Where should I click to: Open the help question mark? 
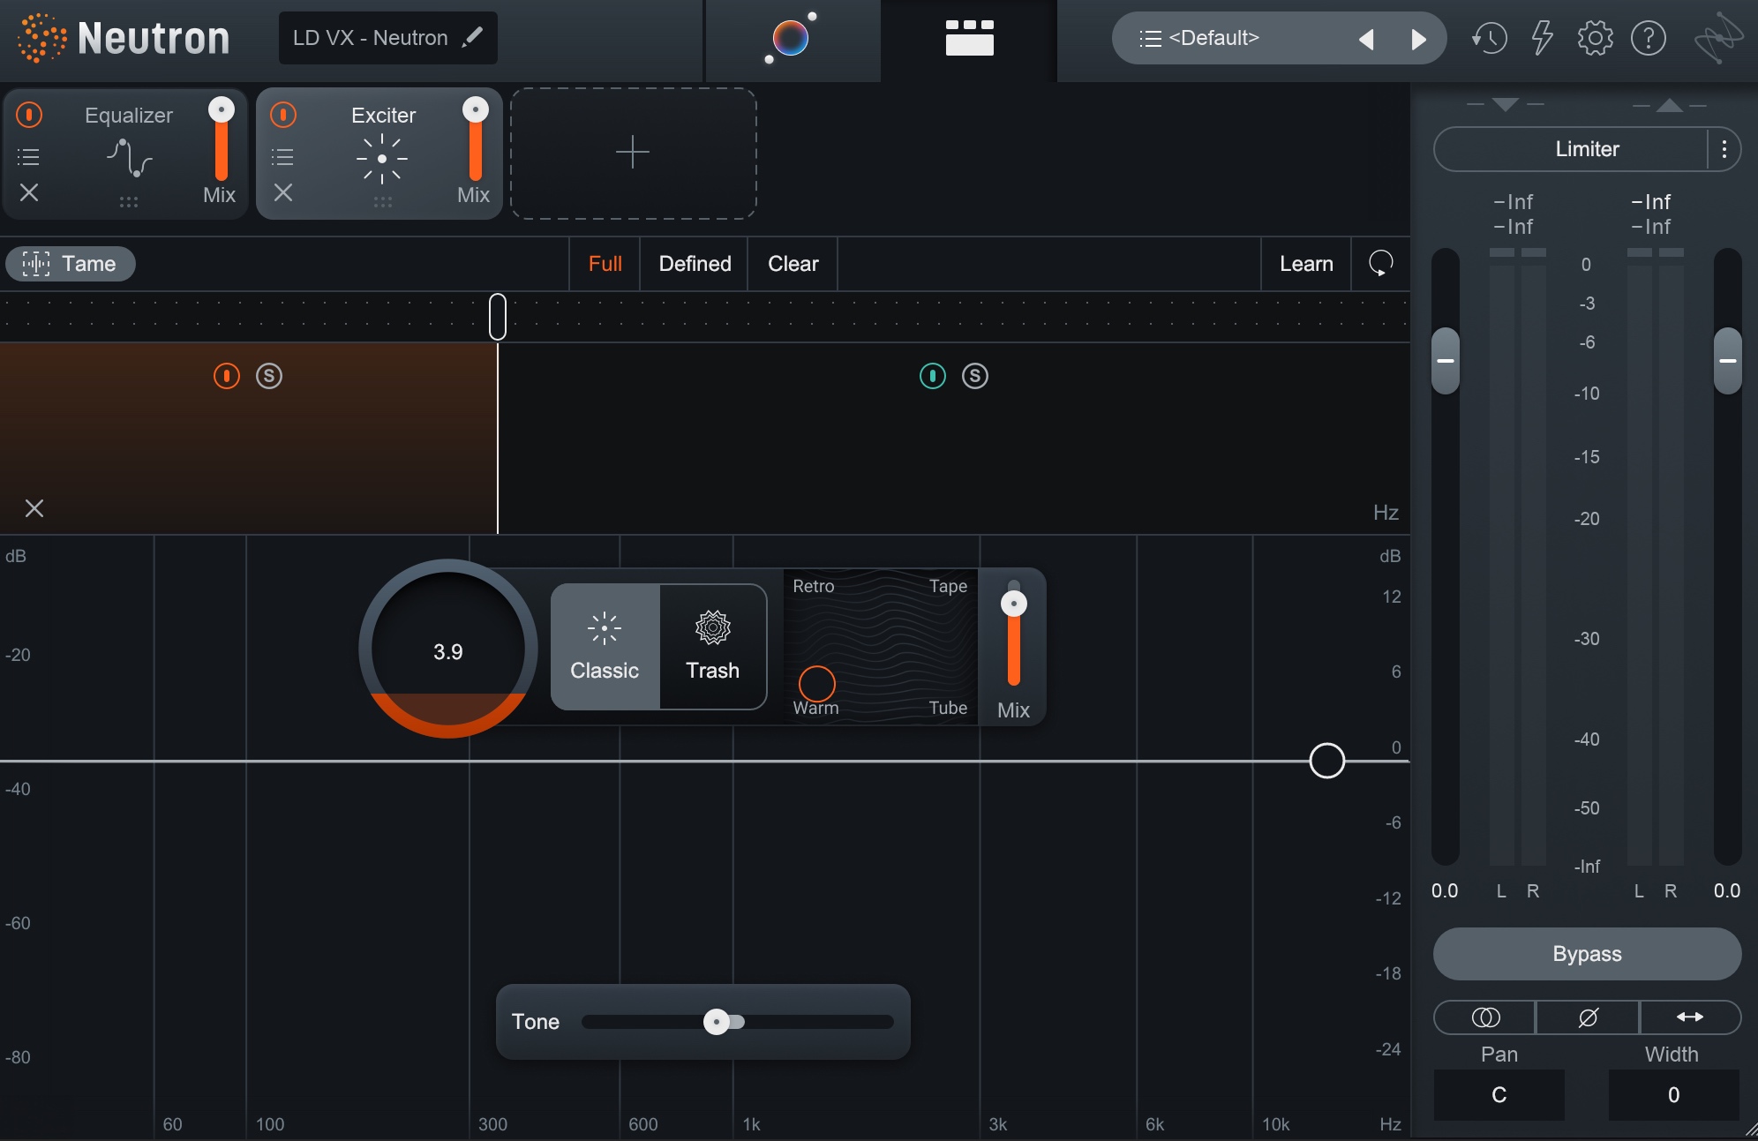[x=1648, y=38]
